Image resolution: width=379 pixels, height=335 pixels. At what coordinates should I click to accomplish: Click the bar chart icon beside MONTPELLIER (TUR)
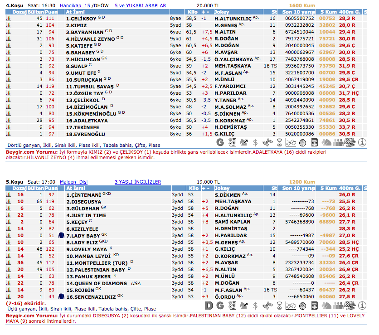[8, 262]
